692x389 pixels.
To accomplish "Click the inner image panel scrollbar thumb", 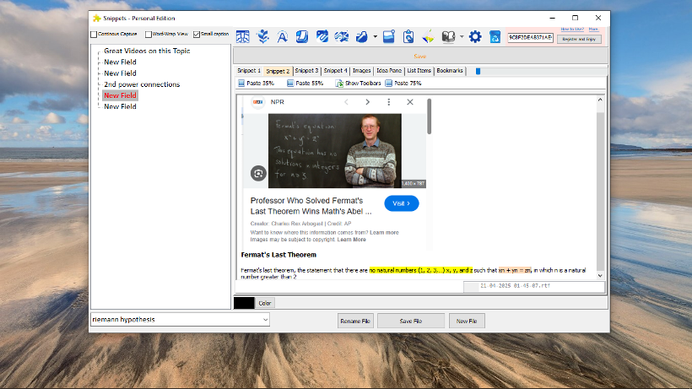I will [429, 116].
